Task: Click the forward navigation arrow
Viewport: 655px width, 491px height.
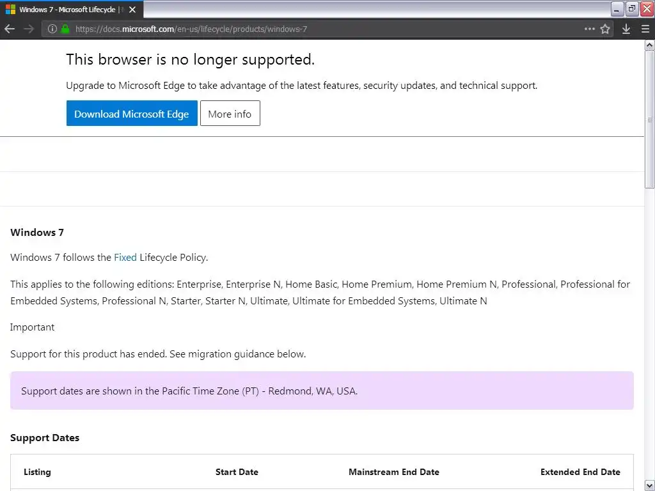Action: pos(29,29)
